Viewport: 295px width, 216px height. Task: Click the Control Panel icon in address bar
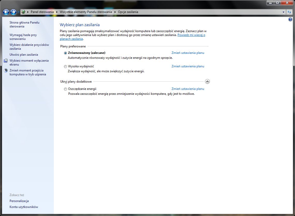(23, 12)
